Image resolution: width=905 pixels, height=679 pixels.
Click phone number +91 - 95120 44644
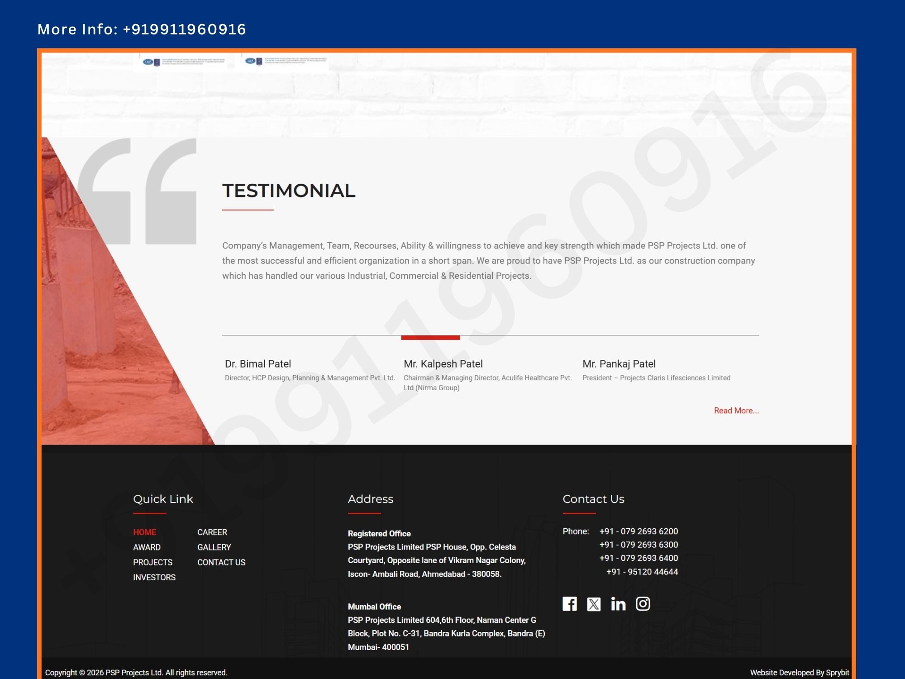pyautogui.click(x=642, y=572)
